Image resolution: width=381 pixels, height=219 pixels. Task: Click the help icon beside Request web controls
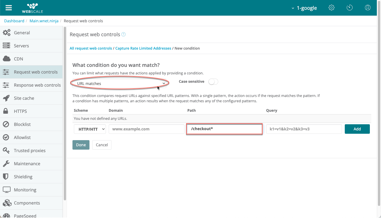coord(124,35)
